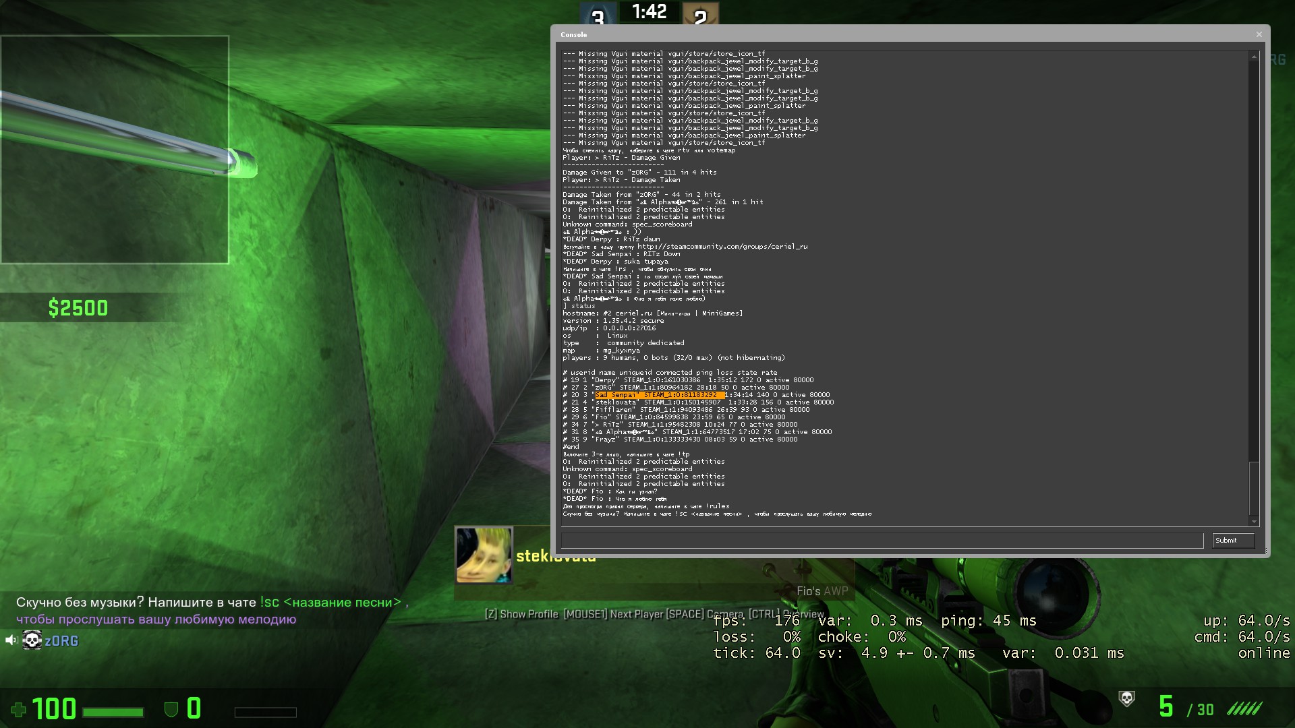Click the steamcommunity.com group URL in console
The image size is (1295, 728).
(x=722, y=247)
